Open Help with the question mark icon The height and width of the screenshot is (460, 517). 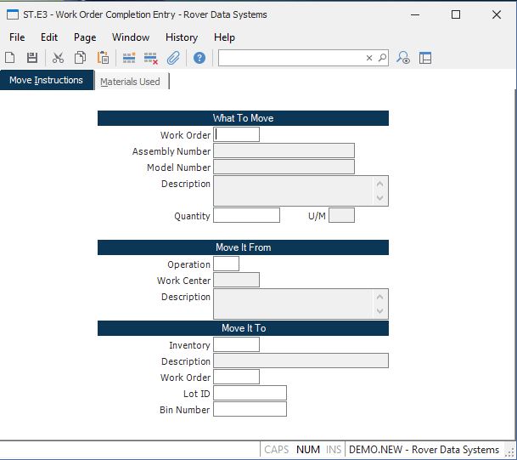coord(199,58)
